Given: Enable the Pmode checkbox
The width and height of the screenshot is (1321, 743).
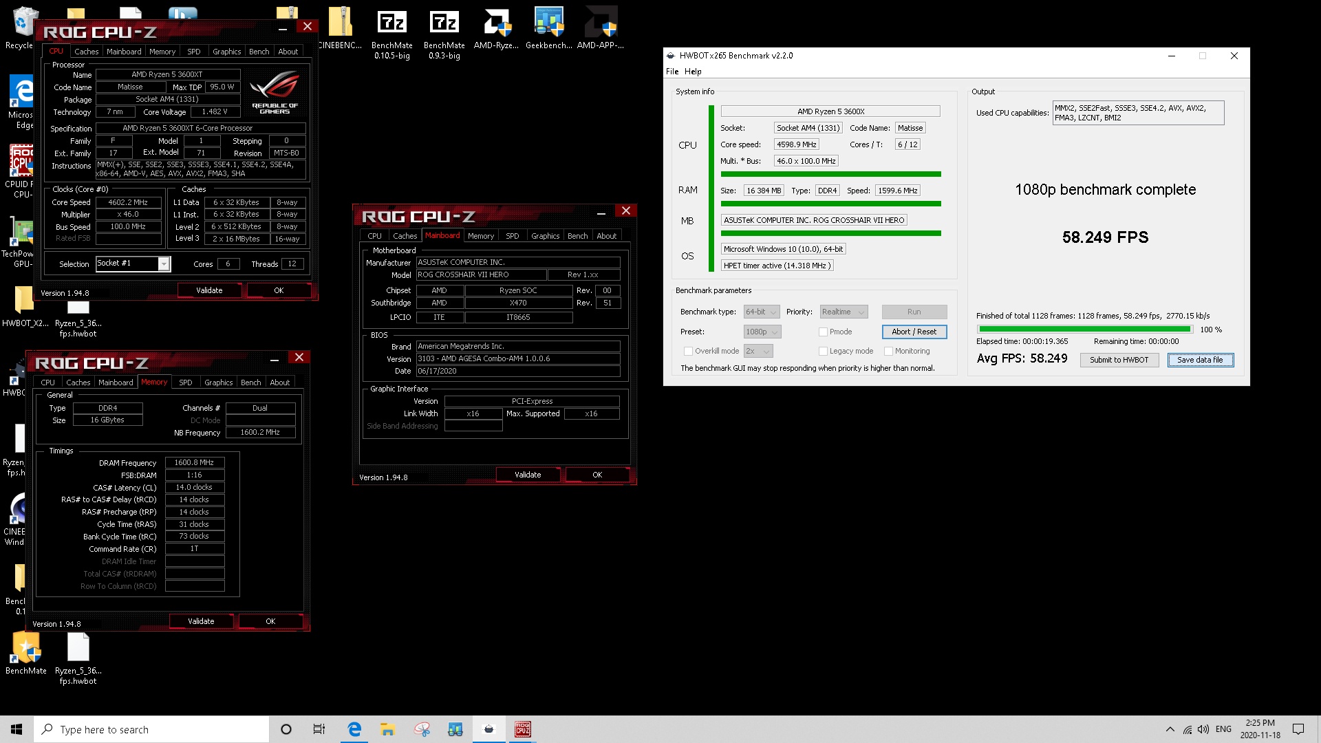Looking at the screenshot, I should (823, 332).
